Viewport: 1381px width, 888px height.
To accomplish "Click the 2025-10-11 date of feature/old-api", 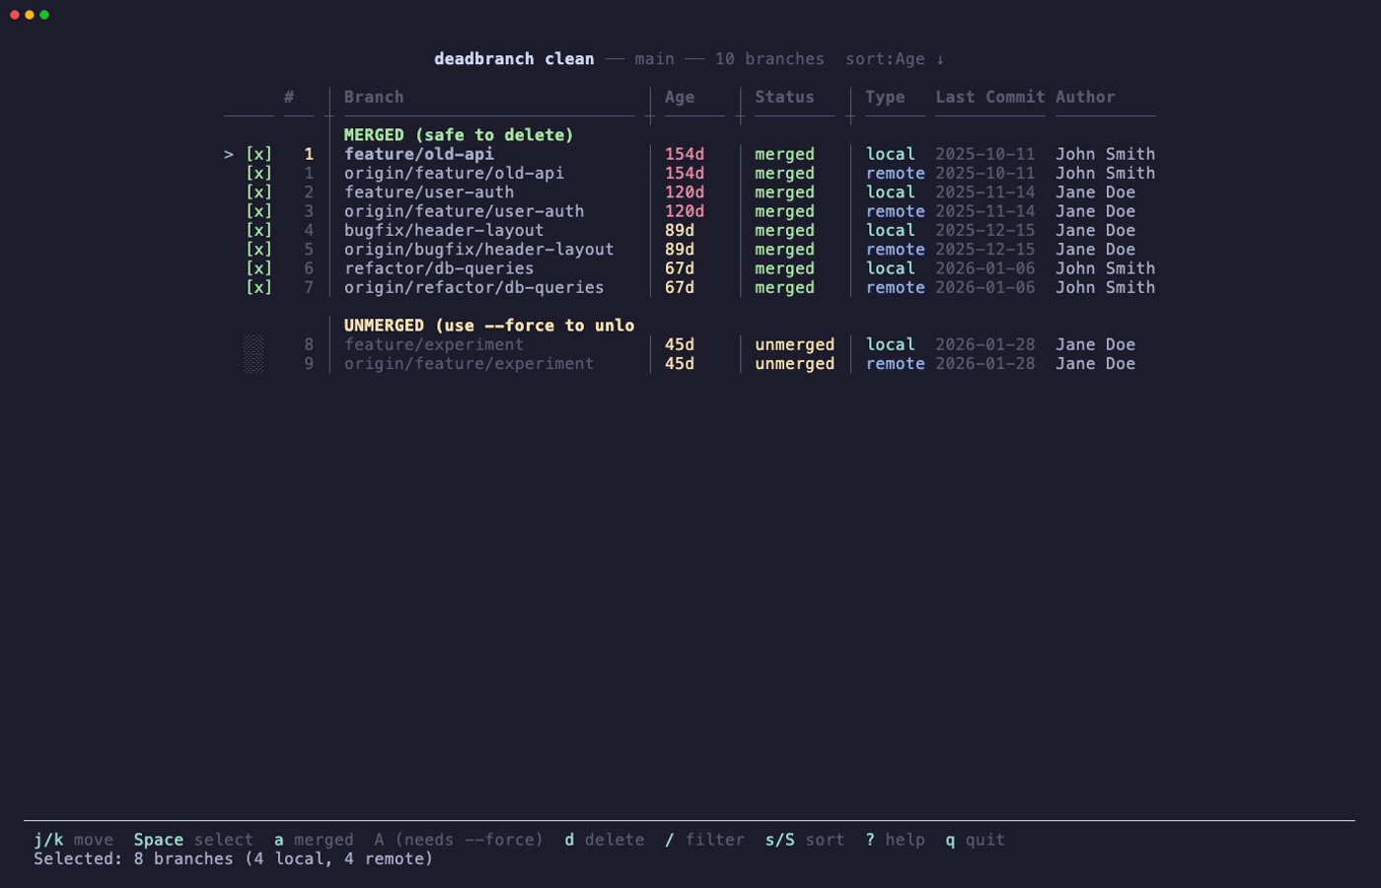I will point(984,154).
